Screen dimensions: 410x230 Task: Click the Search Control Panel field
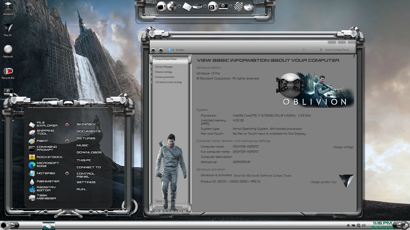337,50
